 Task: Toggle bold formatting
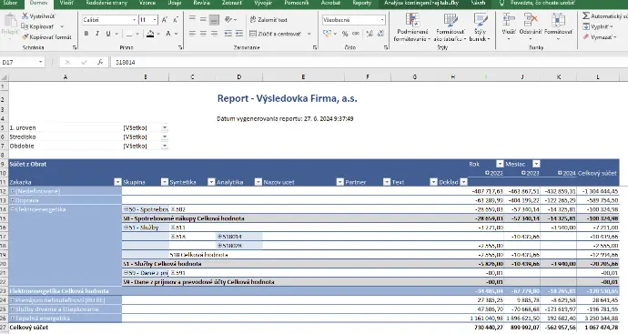(x=86, y=34)
